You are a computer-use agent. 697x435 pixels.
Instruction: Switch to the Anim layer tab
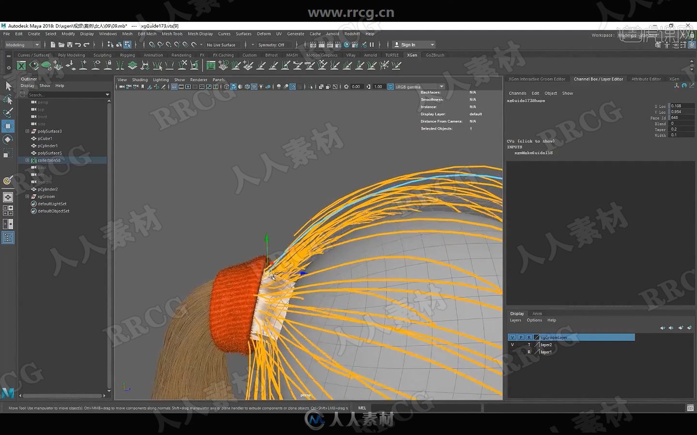(x=537, y=314)
